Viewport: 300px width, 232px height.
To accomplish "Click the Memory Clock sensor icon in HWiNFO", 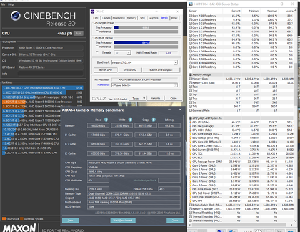I will click(x=191, y=79).
